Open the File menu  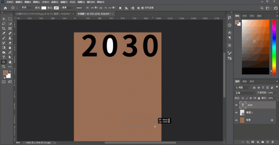click(10, 2)
